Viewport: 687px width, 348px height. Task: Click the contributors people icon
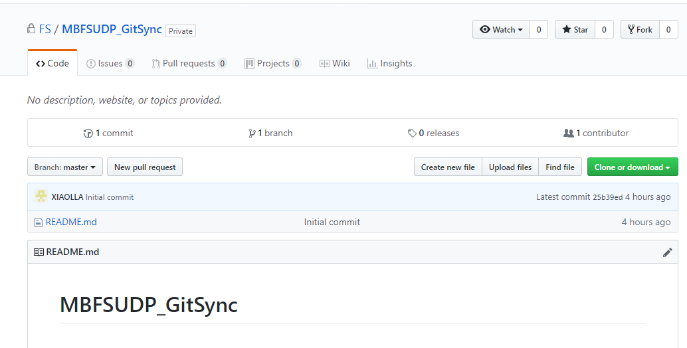568,133
